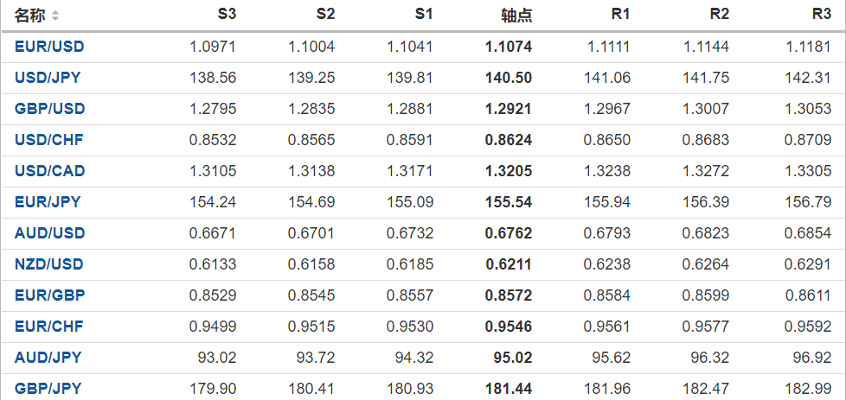Sort the table by 名称 column header
The image size is (846, 400).
tap(31, 16)
